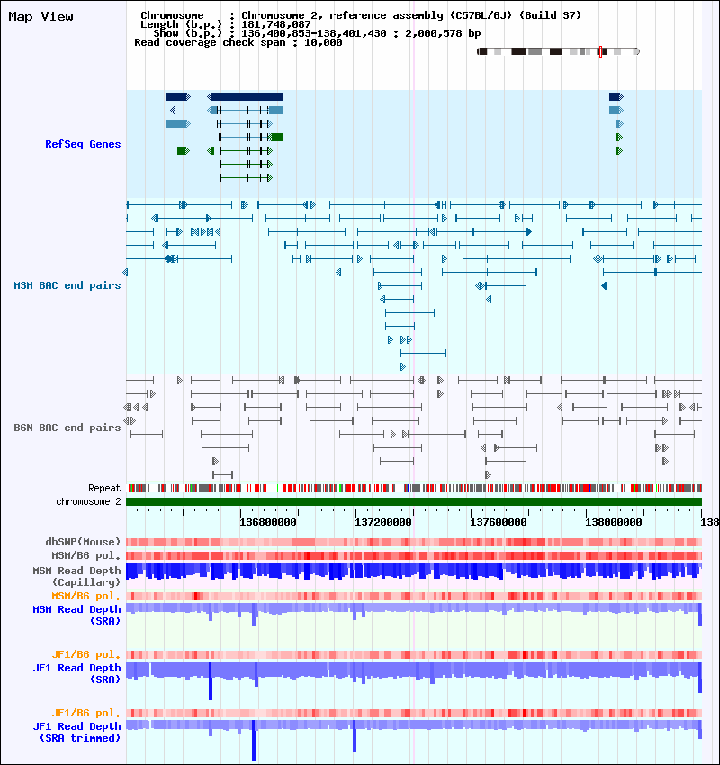
Task: Click the dbSNP(Mouse) track label
Action: tap(83, 542)
